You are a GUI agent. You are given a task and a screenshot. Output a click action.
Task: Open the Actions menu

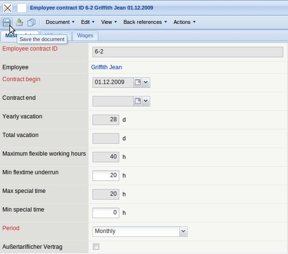185,22
